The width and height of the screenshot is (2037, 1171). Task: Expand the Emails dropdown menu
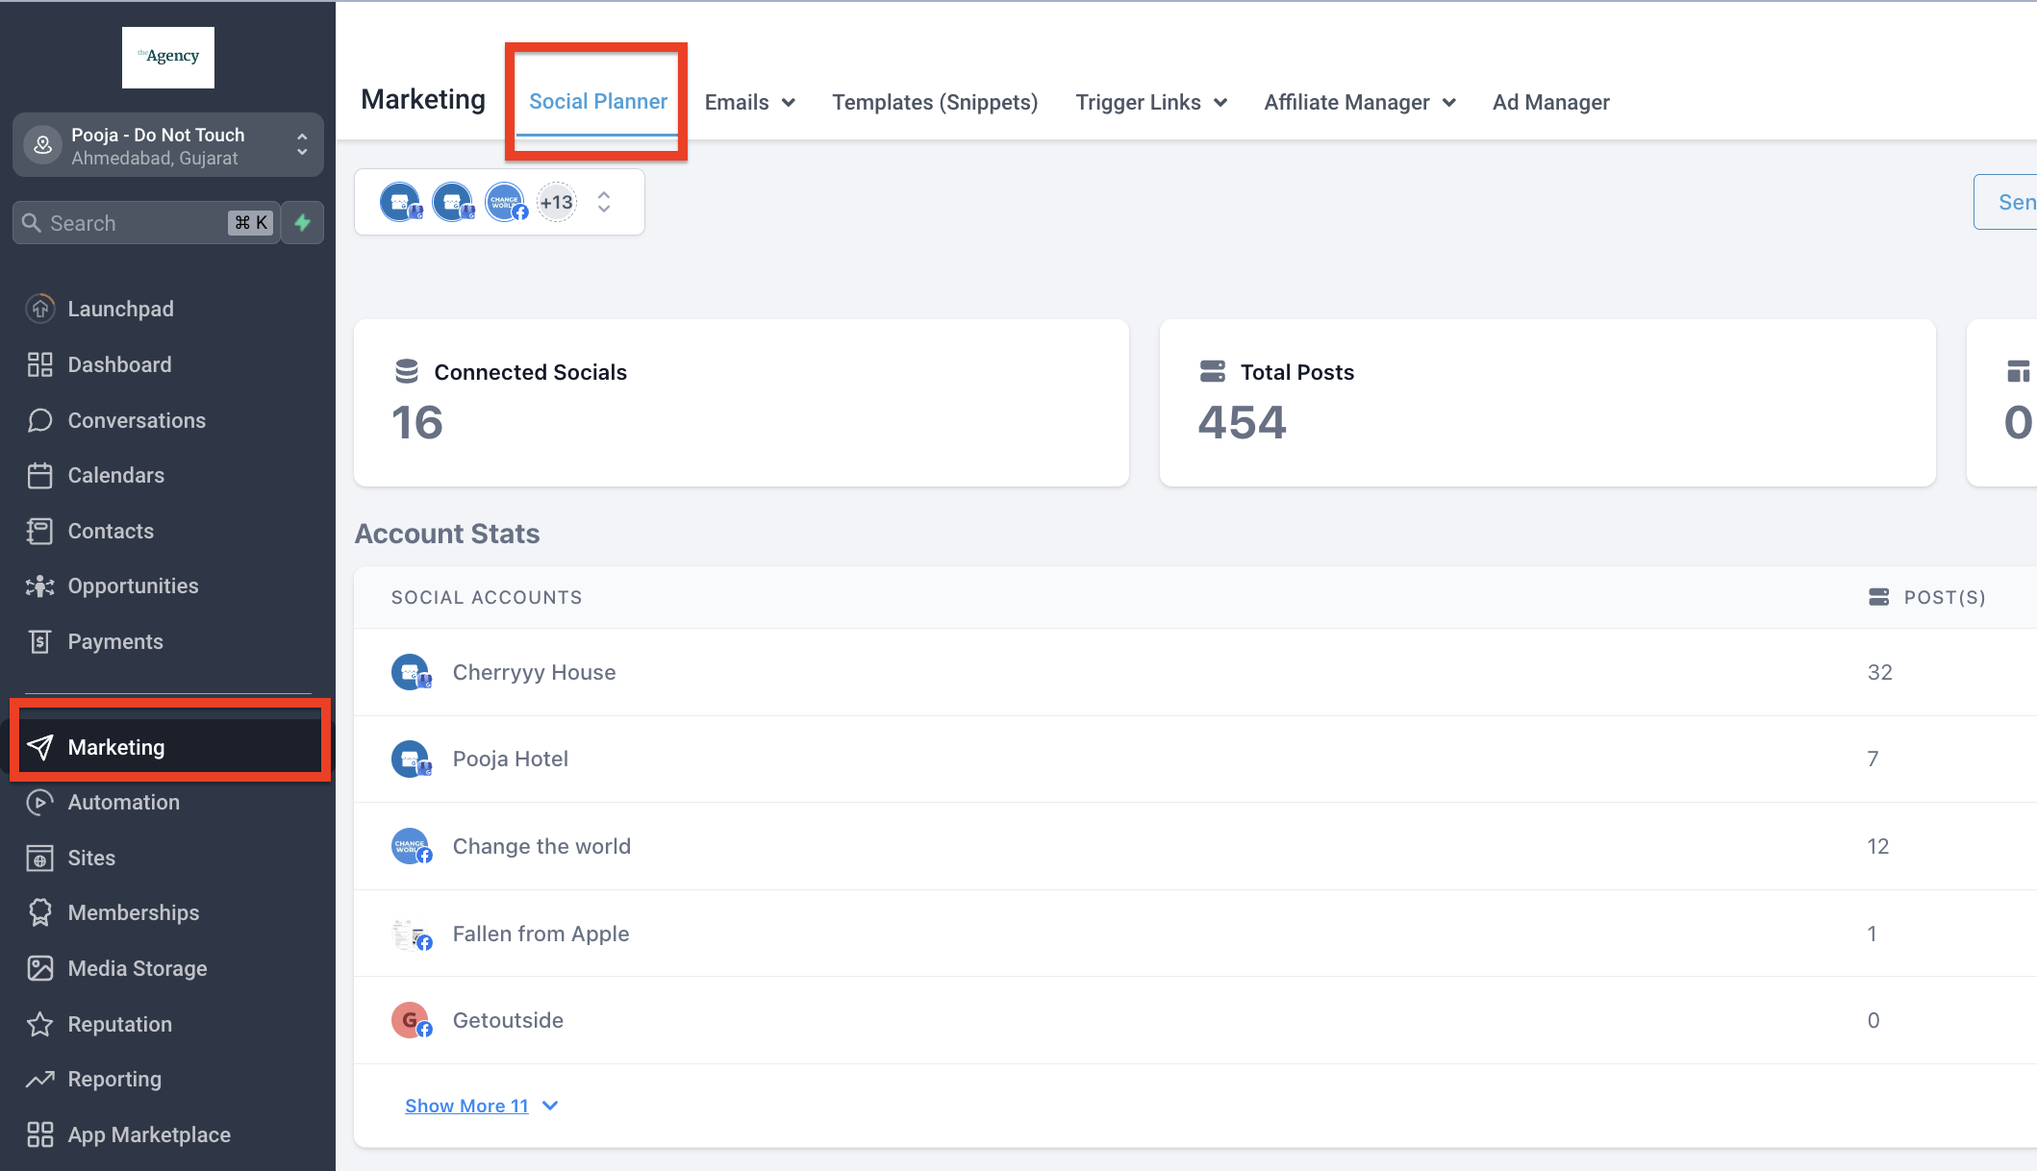(x=749, y=102)
